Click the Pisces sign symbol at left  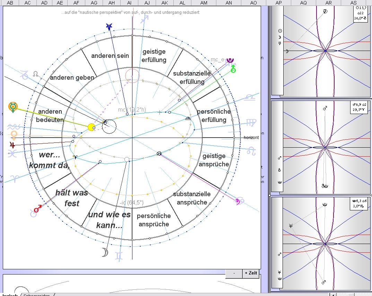click(12, 154)
